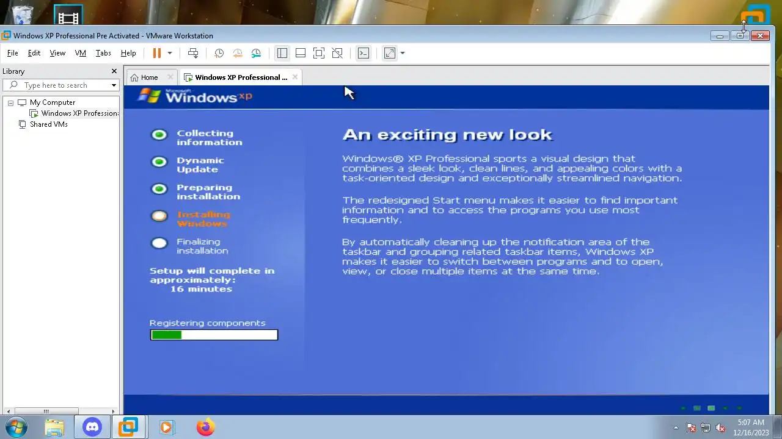Select Shared VMs in the library
782x439 pixels.
pyautogui.click(x=49, y=124)
